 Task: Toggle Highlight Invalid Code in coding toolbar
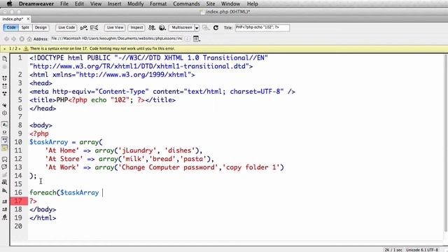[5, 132]
